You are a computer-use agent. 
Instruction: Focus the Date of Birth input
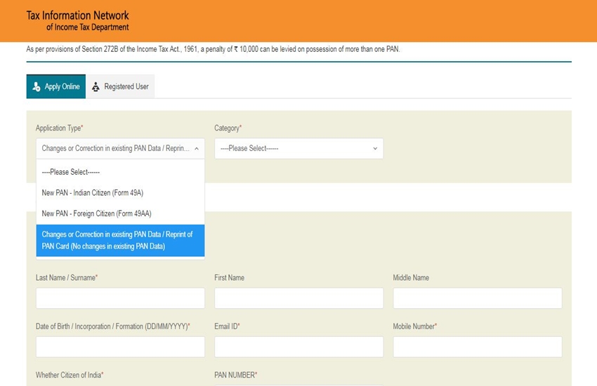point(120,347)
